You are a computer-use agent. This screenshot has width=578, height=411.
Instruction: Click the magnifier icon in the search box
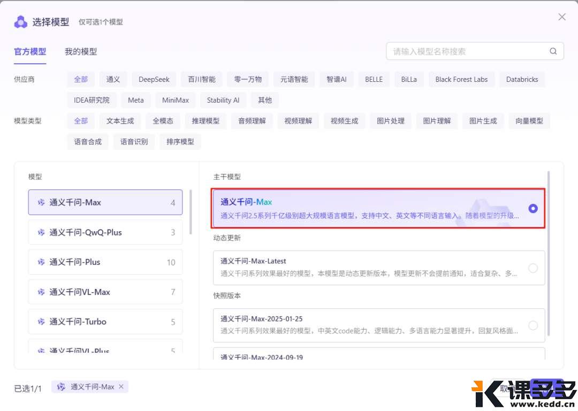coord(553,51)
